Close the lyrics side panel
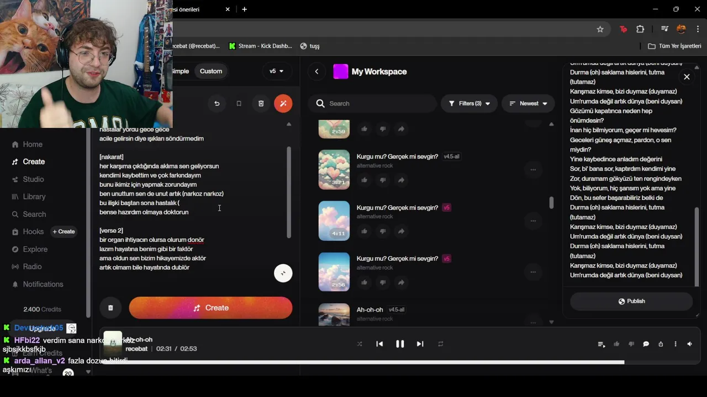 687,77
